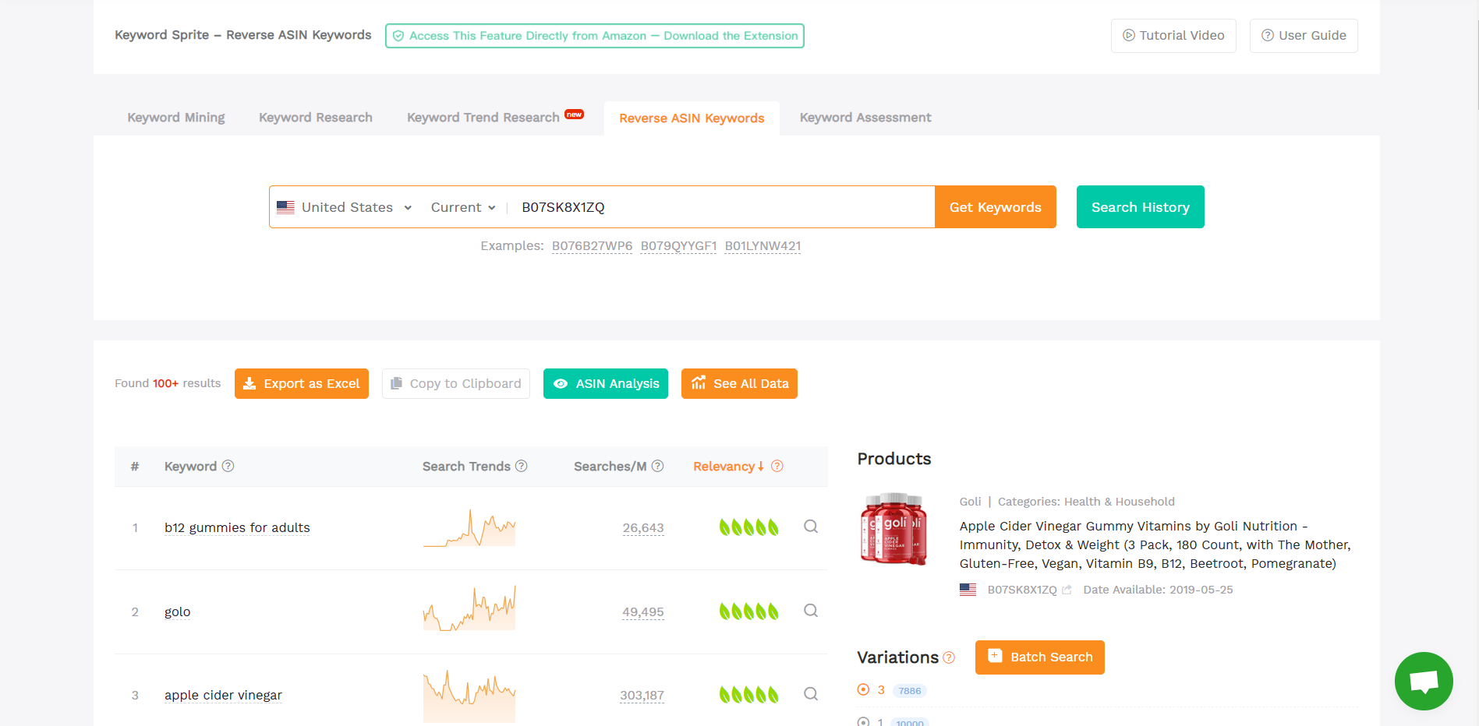Screen dimensions: 1479x726
Task: Click Batch Search button
Action: pos(1040,657)
